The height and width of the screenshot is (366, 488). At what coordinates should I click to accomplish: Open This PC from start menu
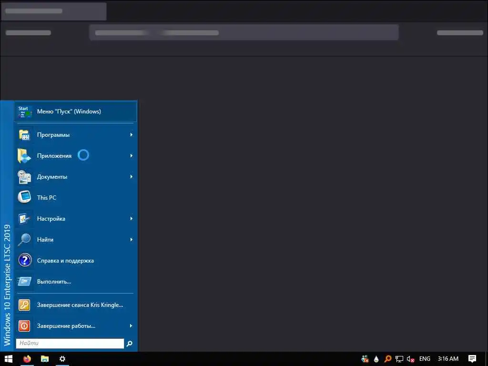pyautogui.click(x=75, y=198)
